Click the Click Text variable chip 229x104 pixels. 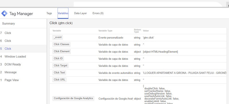[59, 73]
